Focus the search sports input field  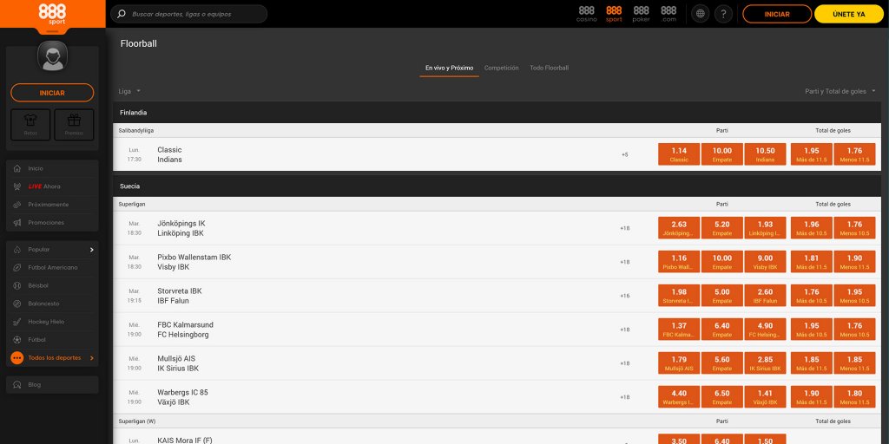(188, 14)
